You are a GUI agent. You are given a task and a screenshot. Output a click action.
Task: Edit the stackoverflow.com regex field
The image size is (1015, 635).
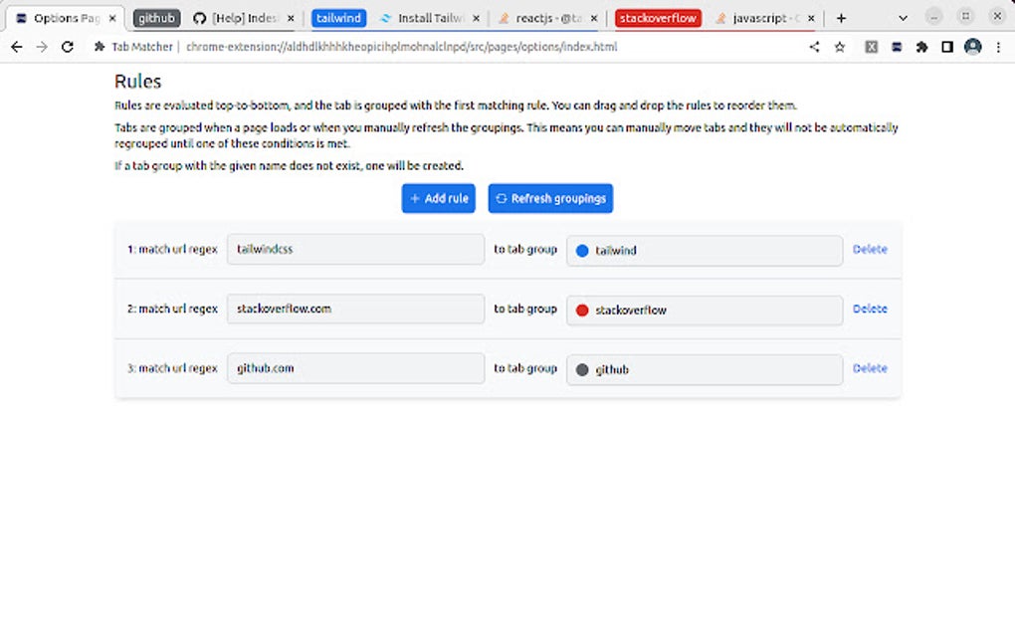pyautogui.click(x=355, y=309)
